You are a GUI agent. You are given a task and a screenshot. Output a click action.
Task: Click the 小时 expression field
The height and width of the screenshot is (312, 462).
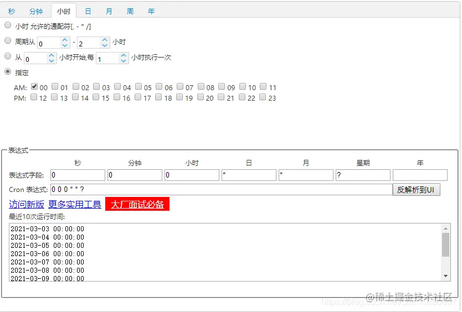pyautogui.click(x=192, y=175)
